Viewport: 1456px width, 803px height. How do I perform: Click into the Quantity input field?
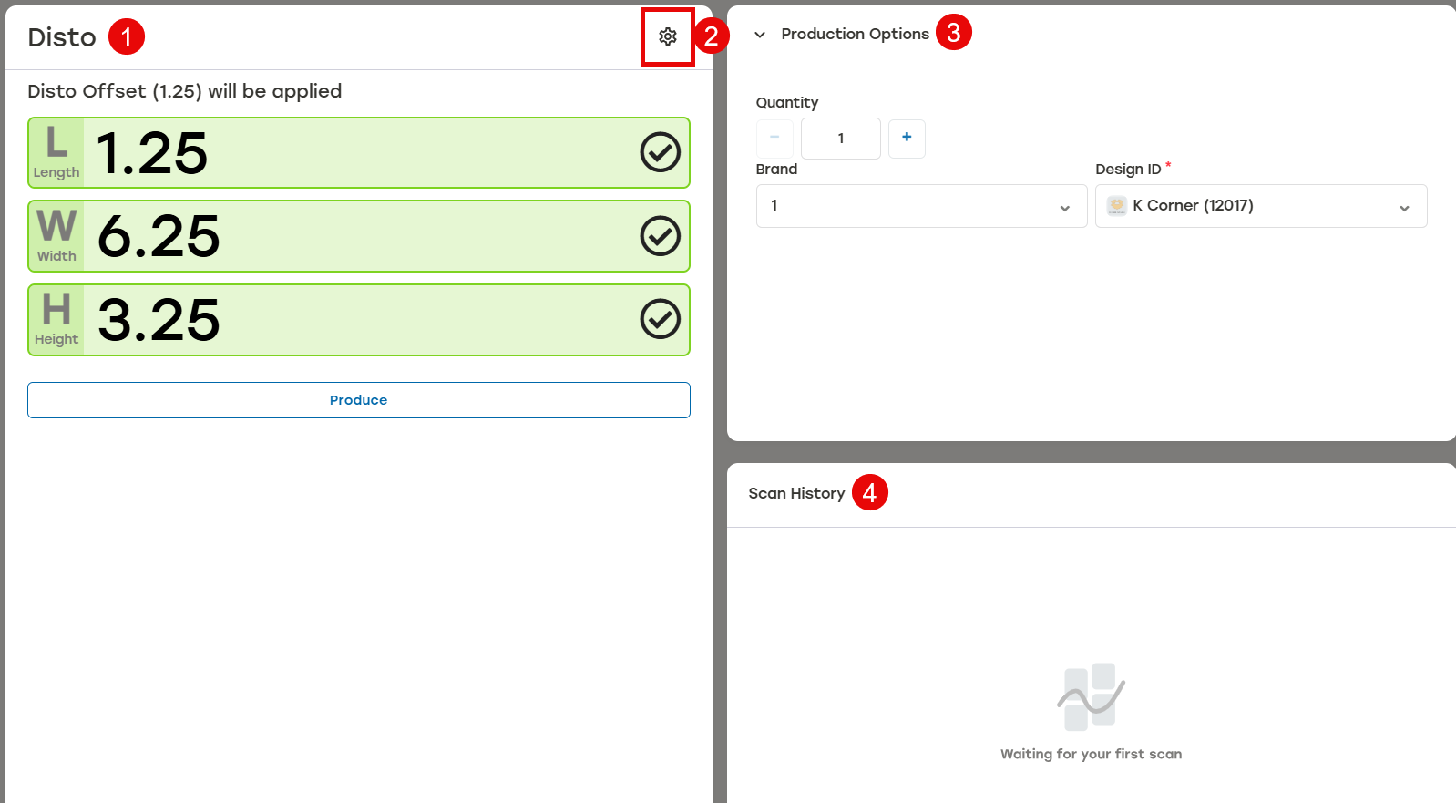pos(840,139)
